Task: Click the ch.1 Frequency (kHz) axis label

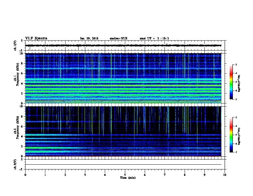Action: [x=17, y=74]
